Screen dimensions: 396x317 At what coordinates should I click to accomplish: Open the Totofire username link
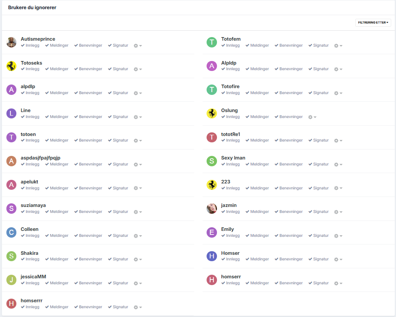tap(230, 87)
